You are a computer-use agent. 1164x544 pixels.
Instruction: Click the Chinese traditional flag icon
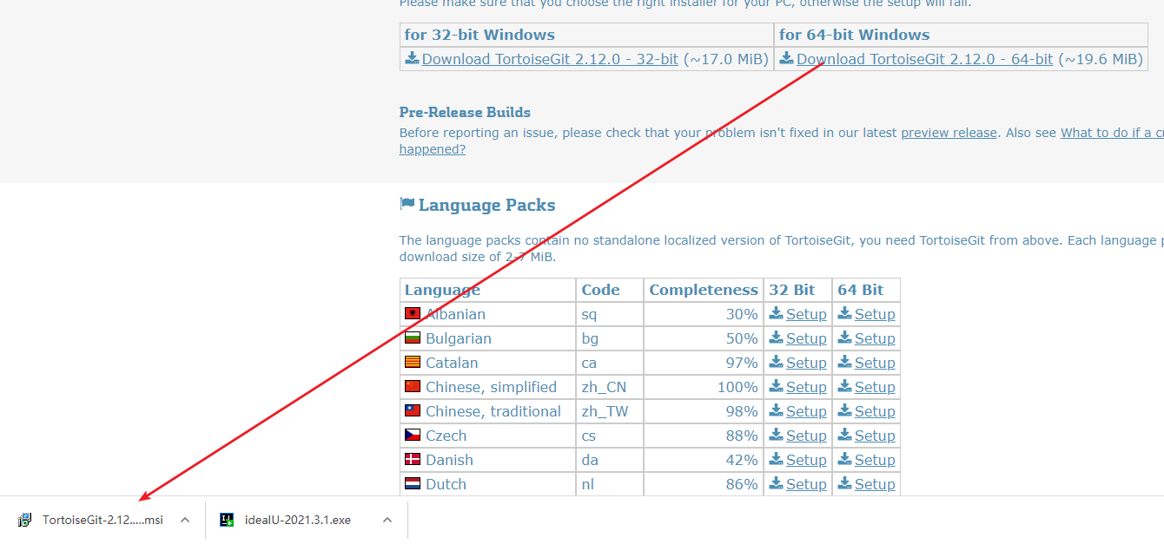pos(413,410)
